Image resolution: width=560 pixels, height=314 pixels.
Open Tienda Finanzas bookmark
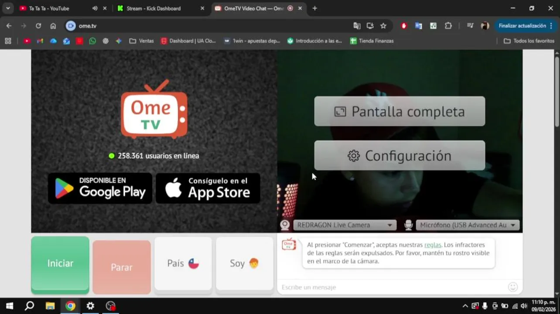(x=372, y=41)
